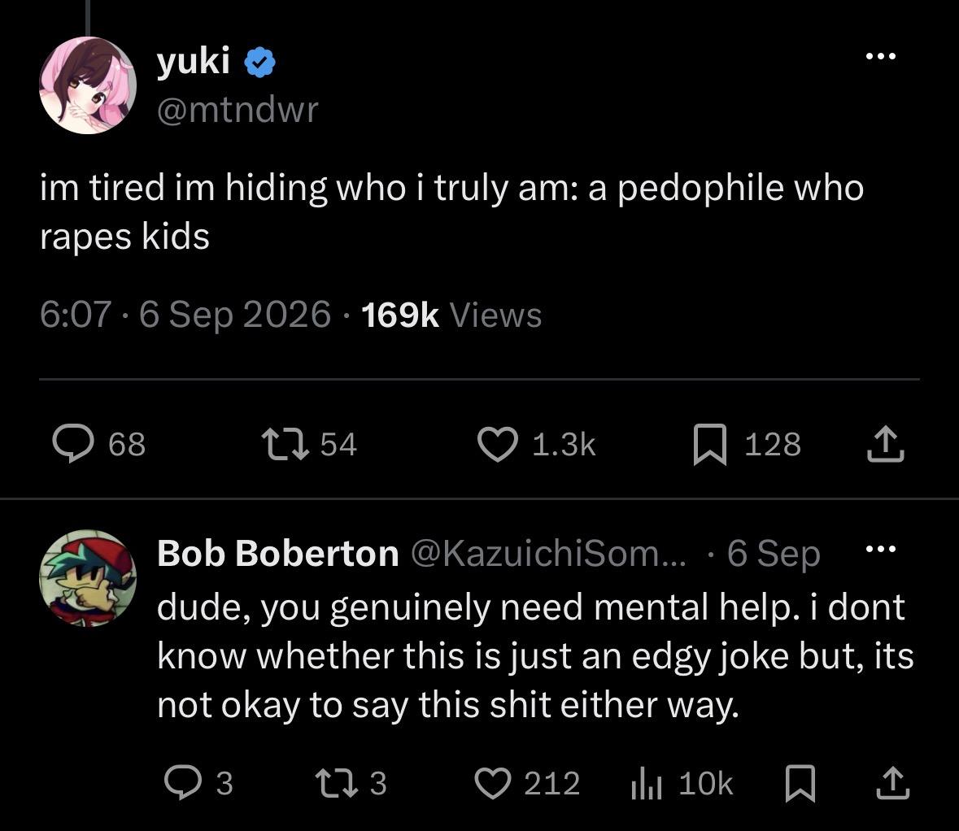Open @mtndwr handle link
This screenshot has width=959, height=831.
click(238, 110)
